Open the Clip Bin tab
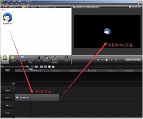 coord(5,59)
